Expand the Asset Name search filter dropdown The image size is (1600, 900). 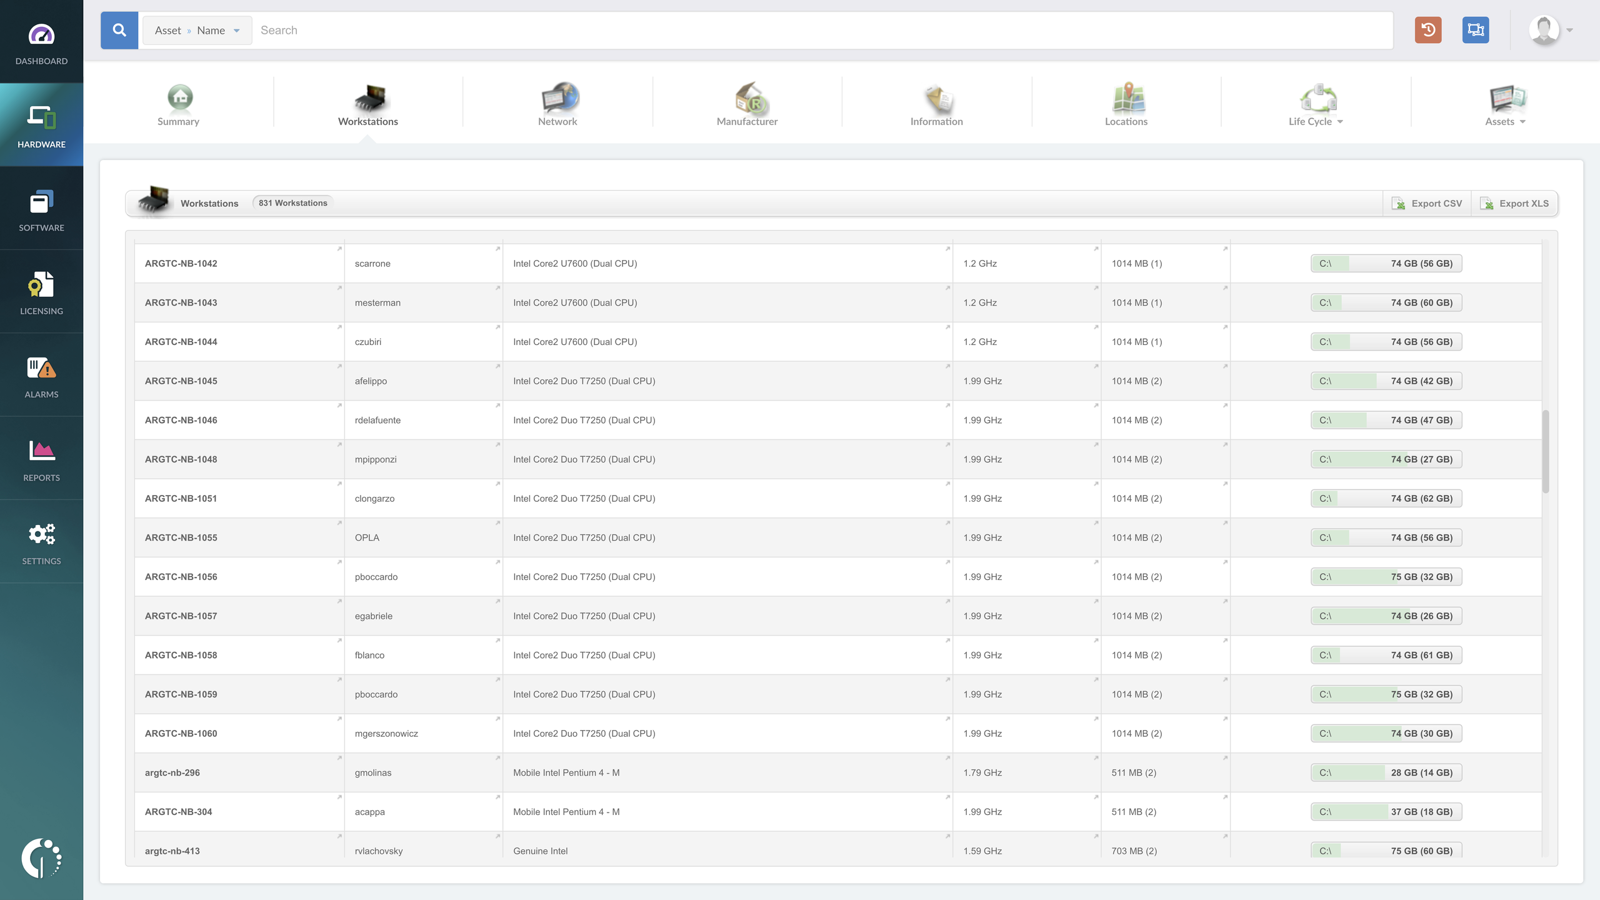coord(197,30)
